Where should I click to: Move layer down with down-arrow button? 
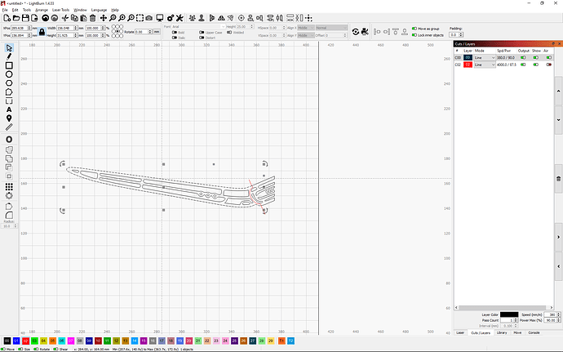click(x=558, y=120)
